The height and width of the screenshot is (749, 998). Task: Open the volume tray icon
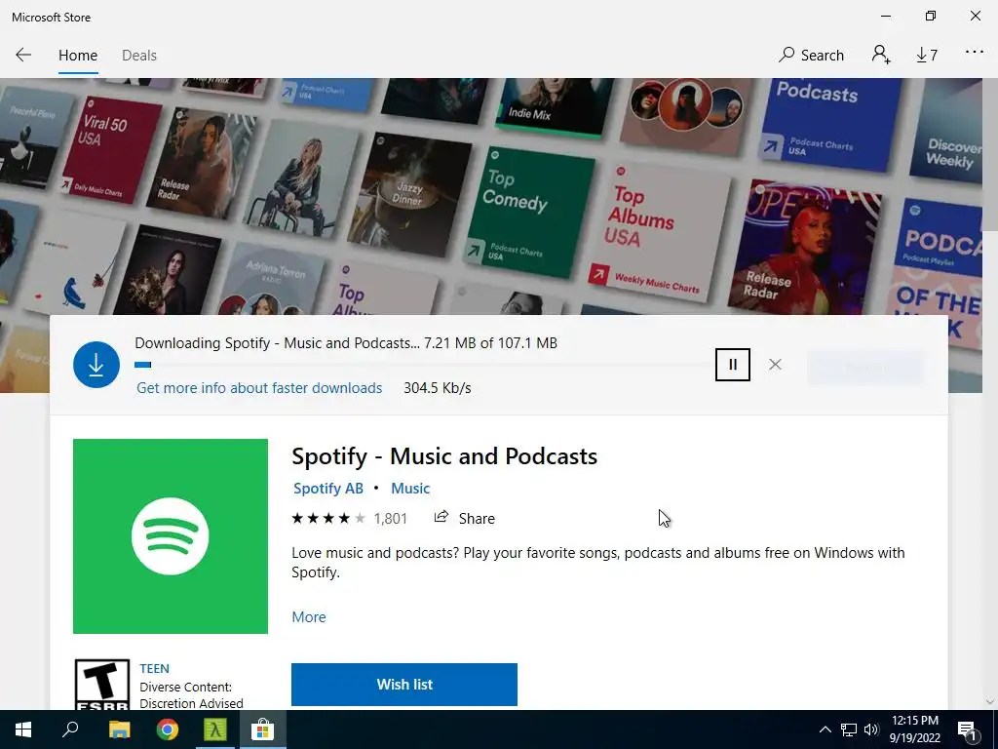click(871, 729)
